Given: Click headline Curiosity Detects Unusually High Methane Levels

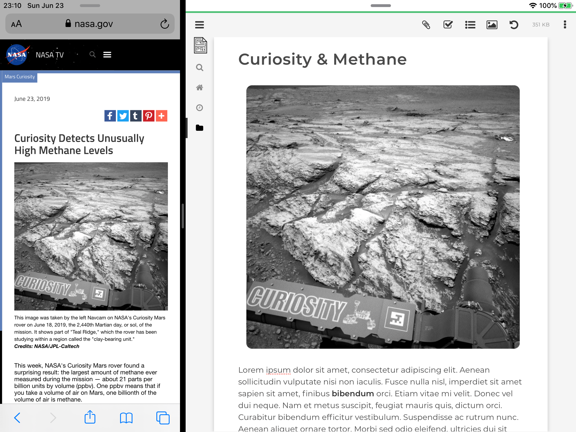Looking at the screenshot, I should click(79, 144).
